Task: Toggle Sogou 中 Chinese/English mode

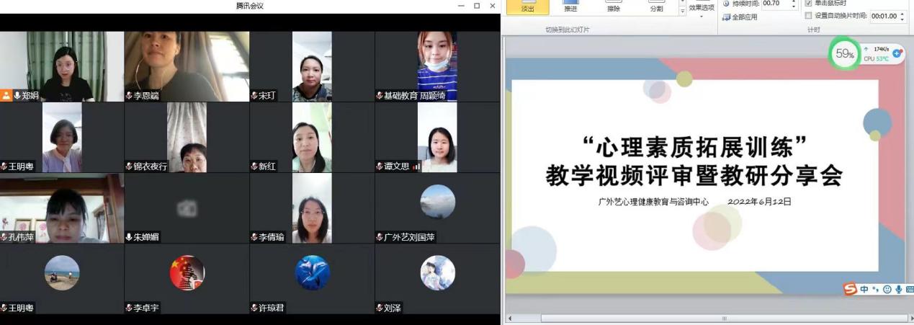Action: click(x=864, y=289)
